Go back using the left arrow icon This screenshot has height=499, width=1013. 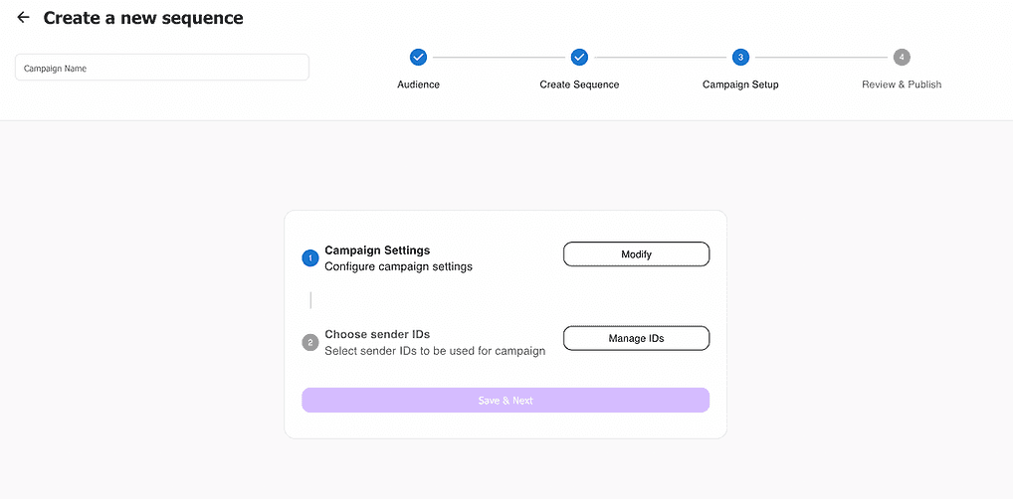[x=23, y=18]
